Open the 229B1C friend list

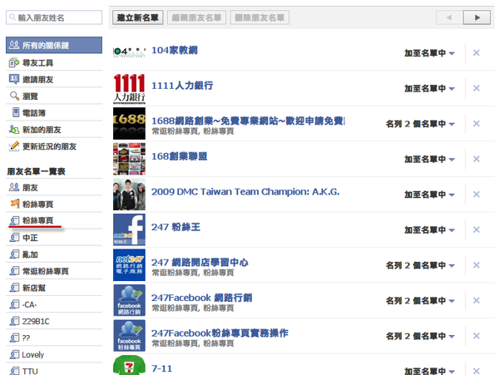click(x=54, y=321)
